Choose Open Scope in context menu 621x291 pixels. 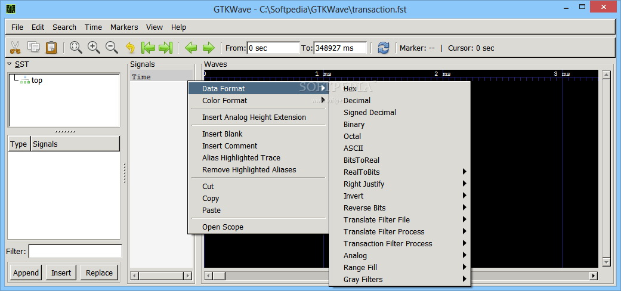(258, 227)
